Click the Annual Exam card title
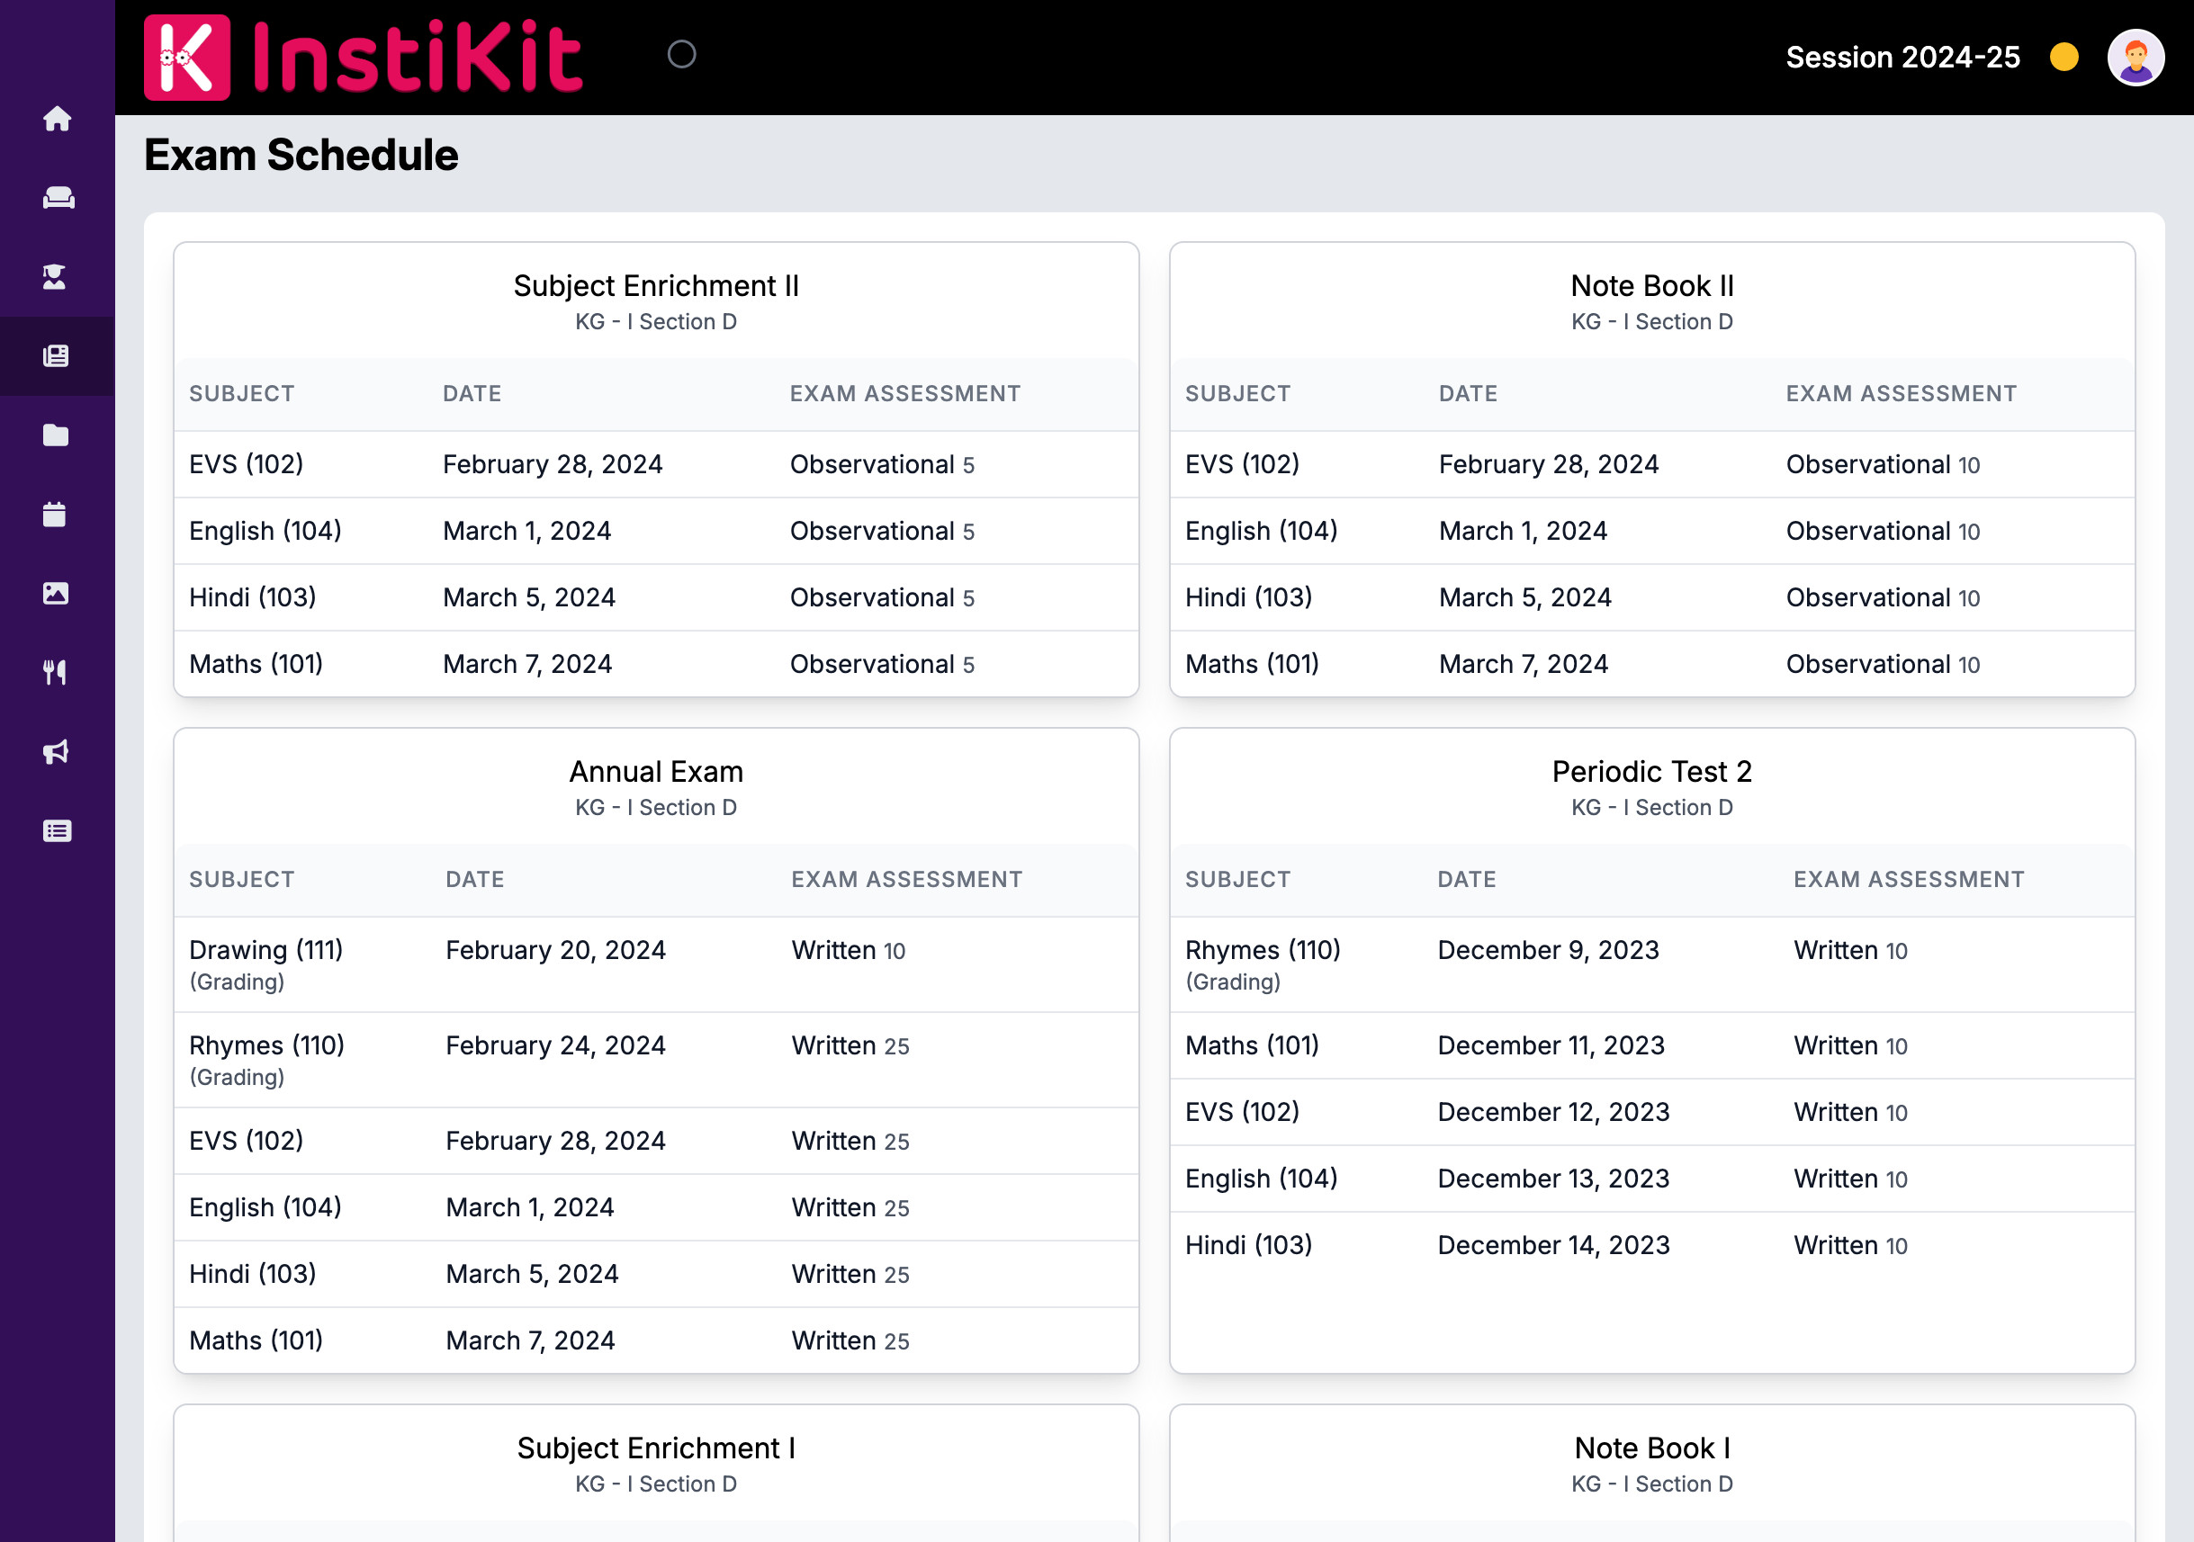The image size is (2194, 1542). point(656,771)
